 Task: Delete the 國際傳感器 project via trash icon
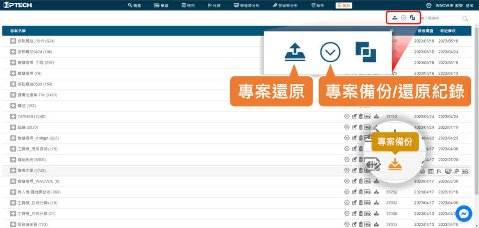click(x=361, y=224)
